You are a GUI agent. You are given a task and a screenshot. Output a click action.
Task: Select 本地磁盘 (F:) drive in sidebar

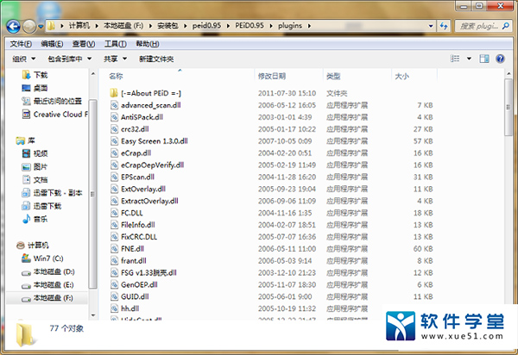click(47, 298)
